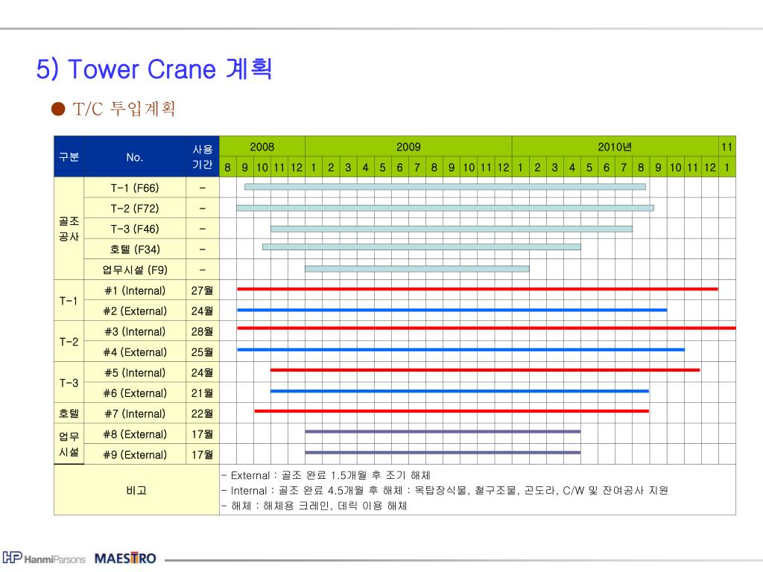Select the 2010년 year header cell
The image size is (763, 572).
(x=615, y=147)
